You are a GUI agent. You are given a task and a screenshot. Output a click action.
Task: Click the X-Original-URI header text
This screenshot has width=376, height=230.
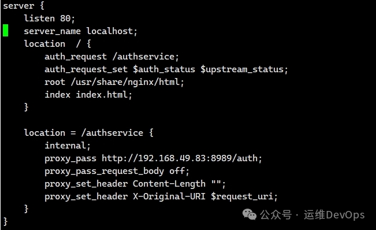click(169, 196)
